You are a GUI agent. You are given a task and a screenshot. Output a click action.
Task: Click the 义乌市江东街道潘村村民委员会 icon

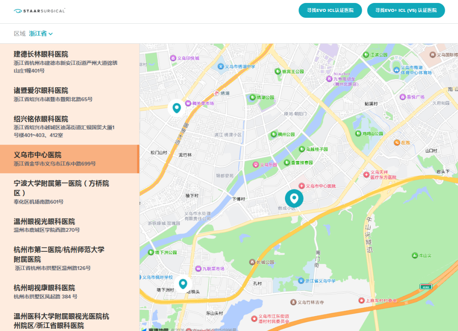[254, 318]
